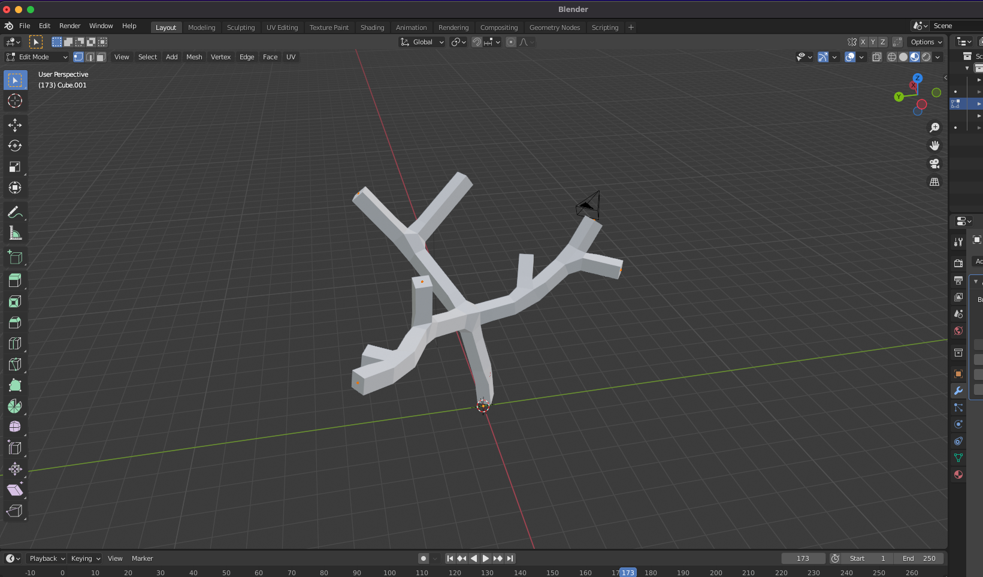Open the World properties tab

click(958, 331)
